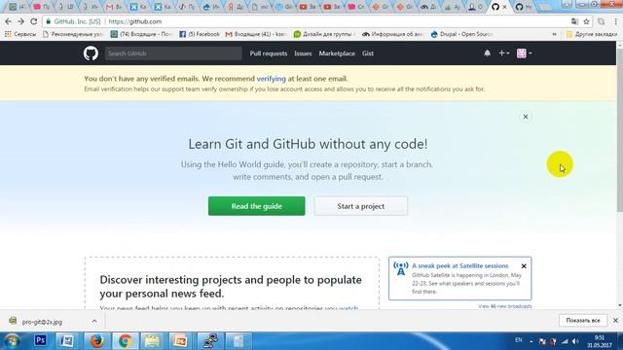This screenshot has height=350, width=623.
Task: Open the downloaded pro-git@2x.jpg file
Action: pyautogui.click(x=42, y=322)
